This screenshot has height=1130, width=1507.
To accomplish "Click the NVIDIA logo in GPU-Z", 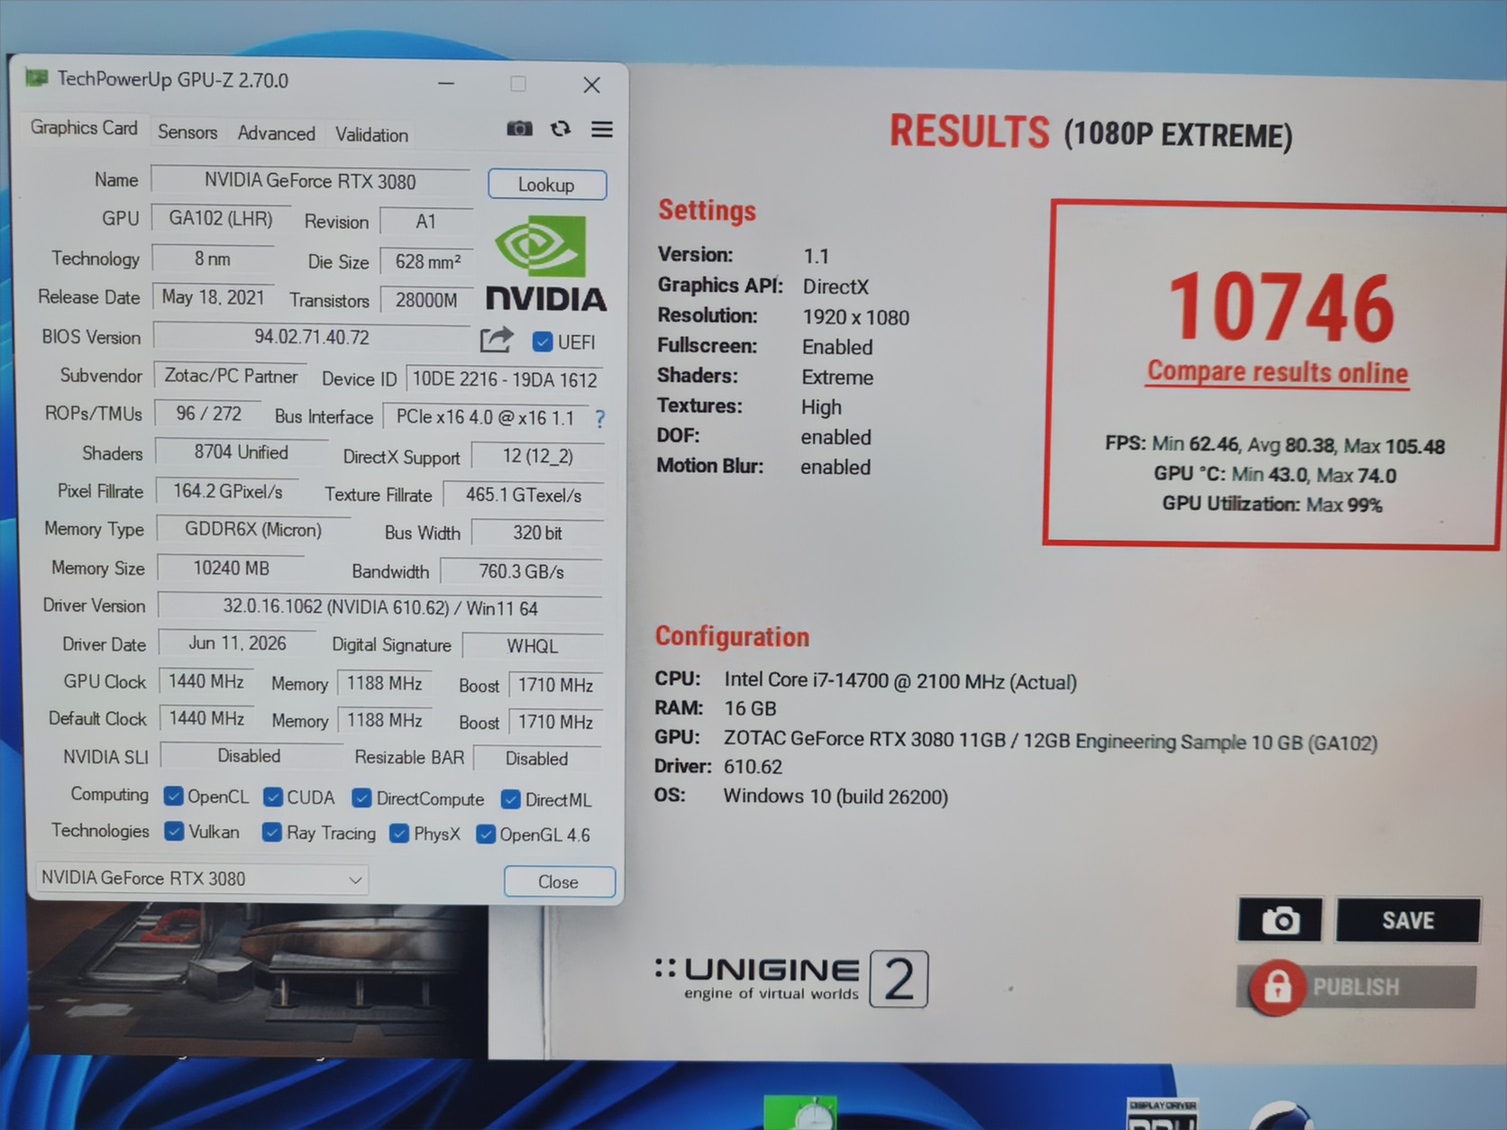I will pyautogui.click(x=544, y=263).
